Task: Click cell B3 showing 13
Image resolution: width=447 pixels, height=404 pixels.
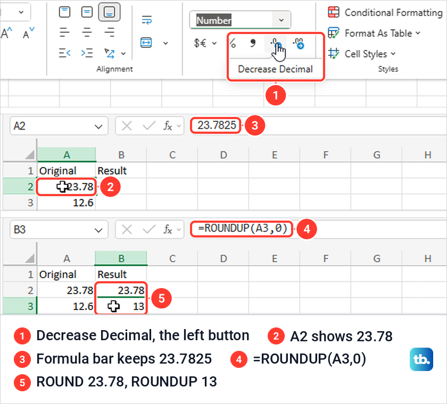Action: [x=121, y=306]
